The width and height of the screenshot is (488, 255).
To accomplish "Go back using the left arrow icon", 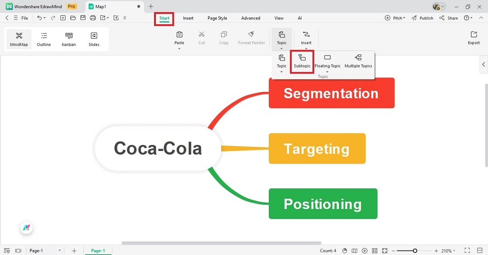I will [x=7, y=18].
